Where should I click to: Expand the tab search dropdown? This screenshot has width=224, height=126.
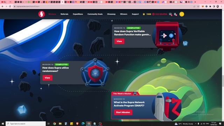(205, 2)
